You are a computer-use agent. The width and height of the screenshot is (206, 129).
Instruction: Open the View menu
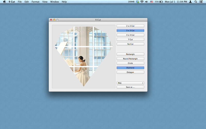pos(45,2)
